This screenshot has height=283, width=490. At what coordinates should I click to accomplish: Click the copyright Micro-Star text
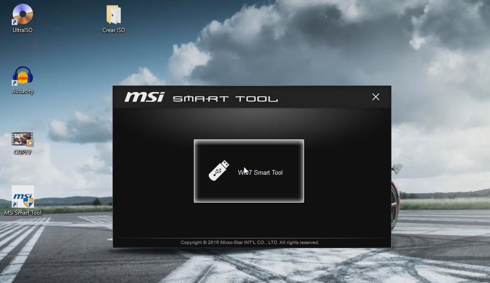point(250,243)
